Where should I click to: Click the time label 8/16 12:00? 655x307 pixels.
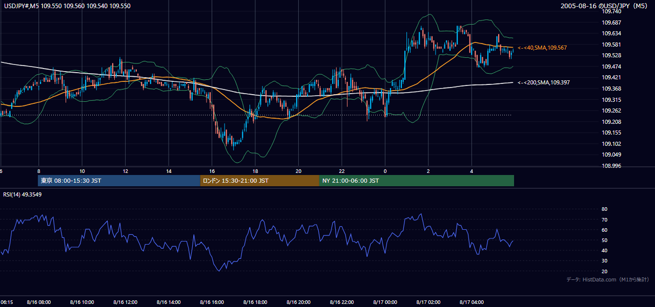[x=125, y=302]
